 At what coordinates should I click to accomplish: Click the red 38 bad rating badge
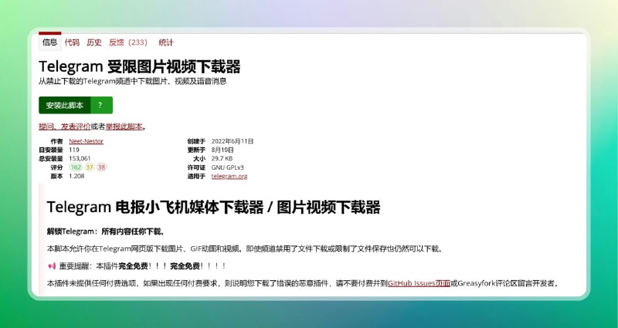tap(102, 167)
